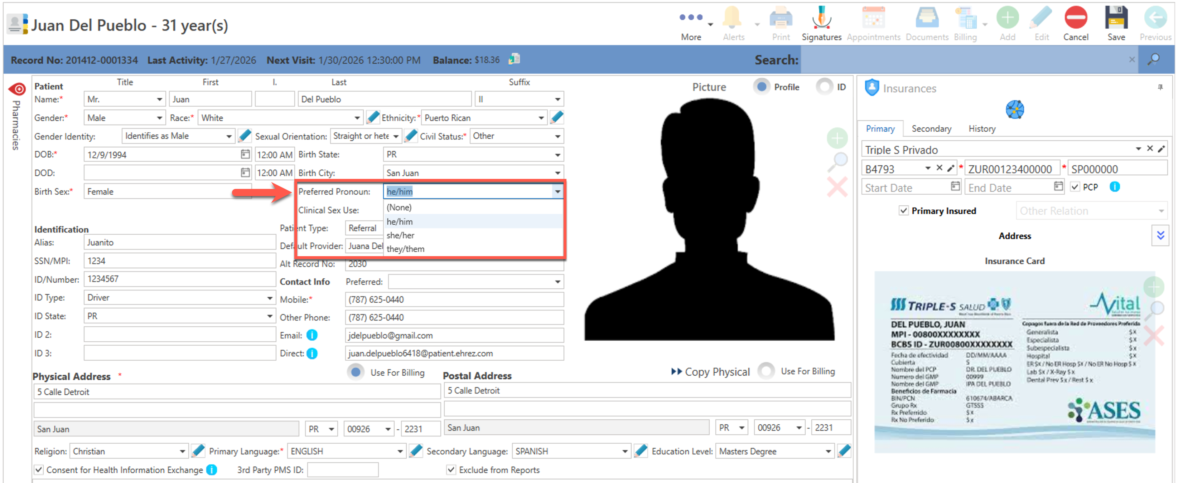1178x483 pixels.
Task: Choose they/them from pronoun list
Action: click(405, 249)
